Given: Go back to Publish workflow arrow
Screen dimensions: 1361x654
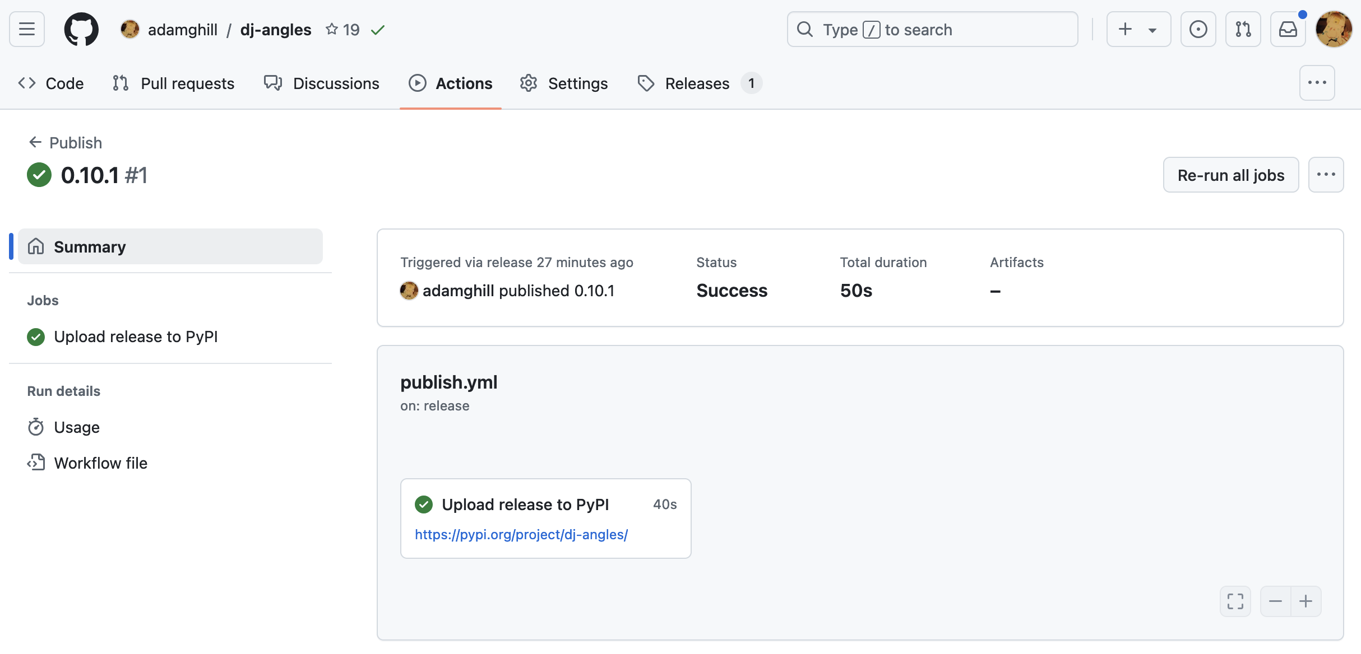Looking at the screenshot, I should 35,142.
